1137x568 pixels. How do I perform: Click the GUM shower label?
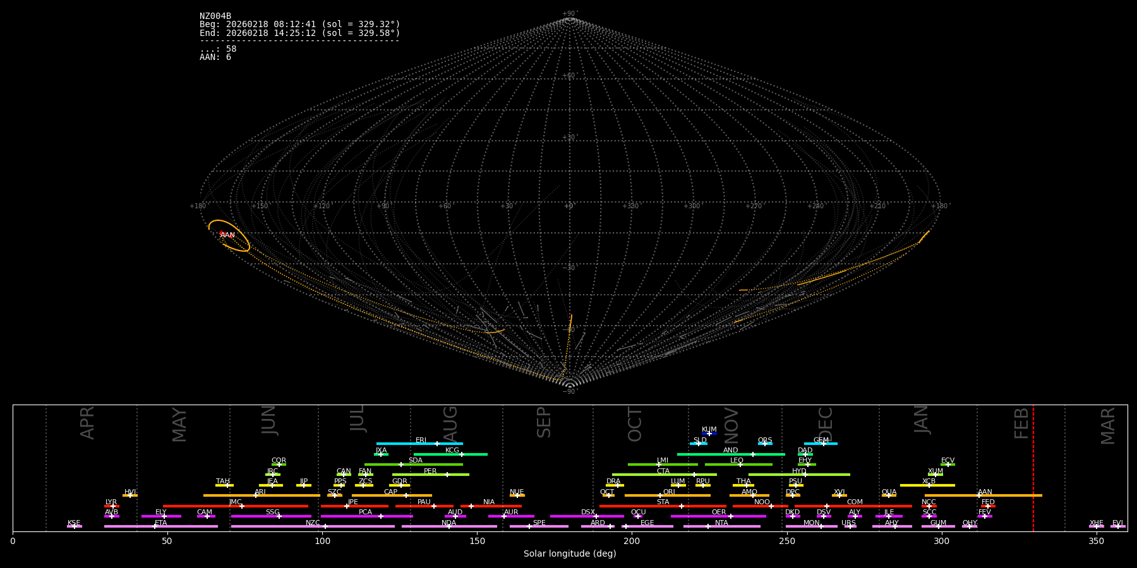(x=938, y=523)
